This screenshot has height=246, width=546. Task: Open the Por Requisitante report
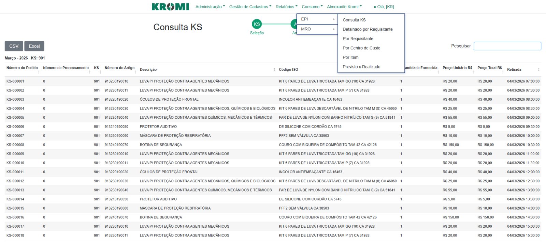[x=358, y=39]
